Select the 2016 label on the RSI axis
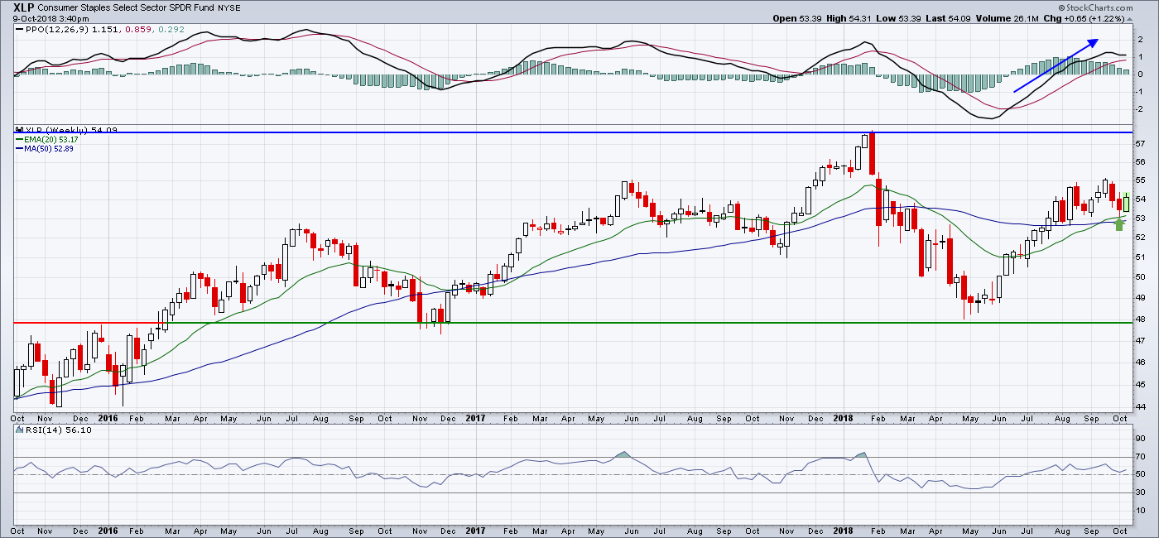The image size is (1159, 538). click(108, 530)
